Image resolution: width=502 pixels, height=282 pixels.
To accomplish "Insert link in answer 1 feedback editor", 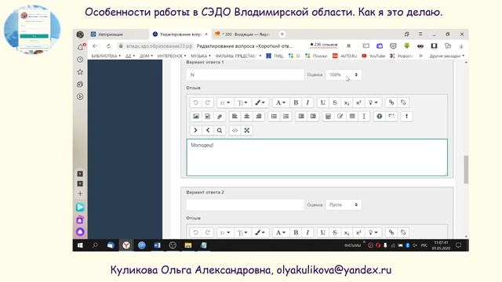I will coord(391,103).
